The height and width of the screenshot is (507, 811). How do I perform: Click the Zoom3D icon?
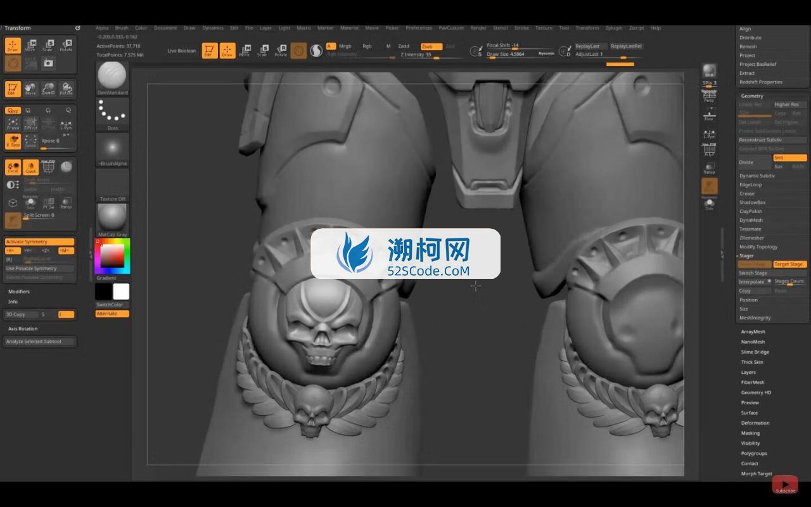pyautogui.click(x=48, y=89)
